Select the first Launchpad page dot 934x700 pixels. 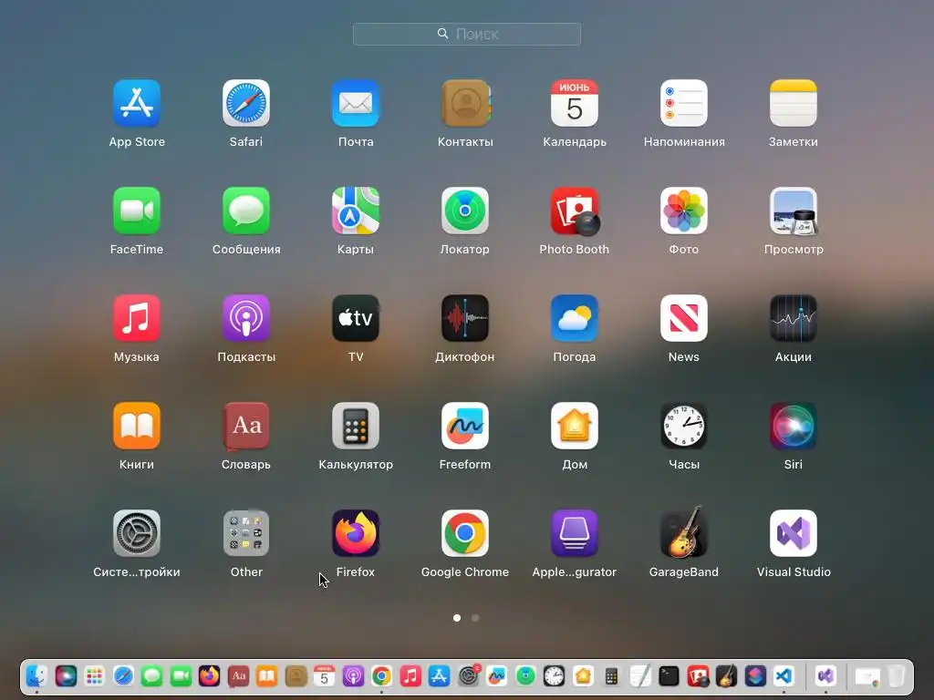[x=457, y=618]
